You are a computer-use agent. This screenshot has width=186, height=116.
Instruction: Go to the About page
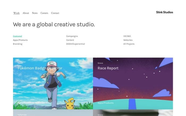click(x=26, y=13)
